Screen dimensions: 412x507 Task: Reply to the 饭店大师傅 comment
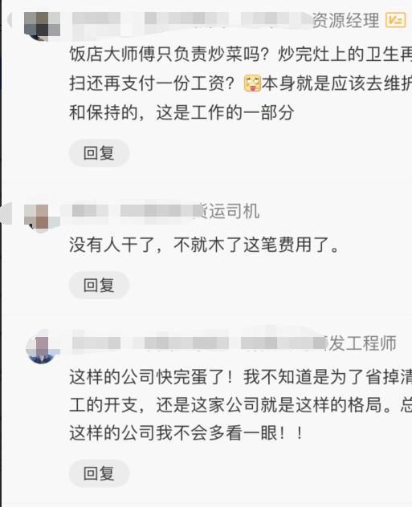[x=99, y=153]
